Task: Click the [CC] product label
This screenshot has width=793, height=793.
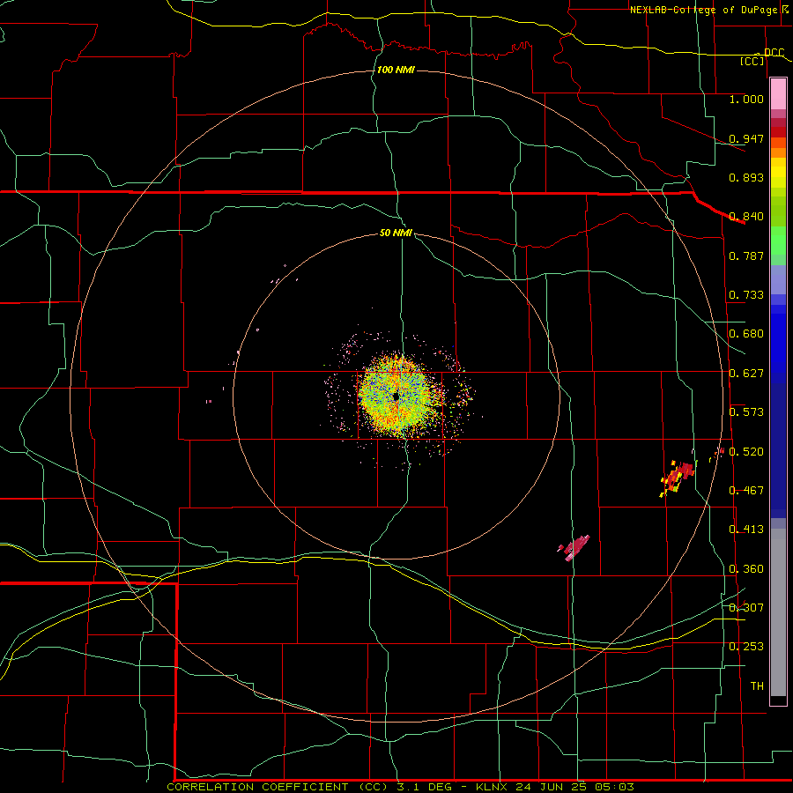Action: click(x=752, y=61)
